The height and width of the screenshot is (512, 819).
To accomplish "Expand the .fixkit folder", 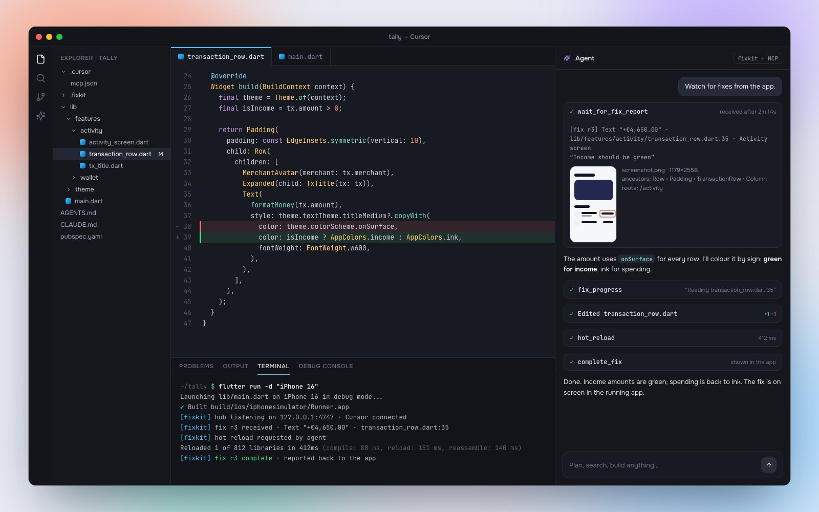I will (x=63, y=95).
